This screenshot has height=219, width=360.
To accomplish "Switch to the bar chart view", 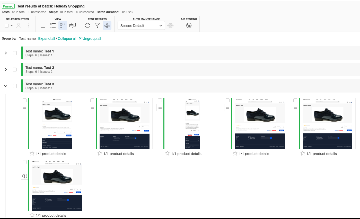I will (43, 25).
